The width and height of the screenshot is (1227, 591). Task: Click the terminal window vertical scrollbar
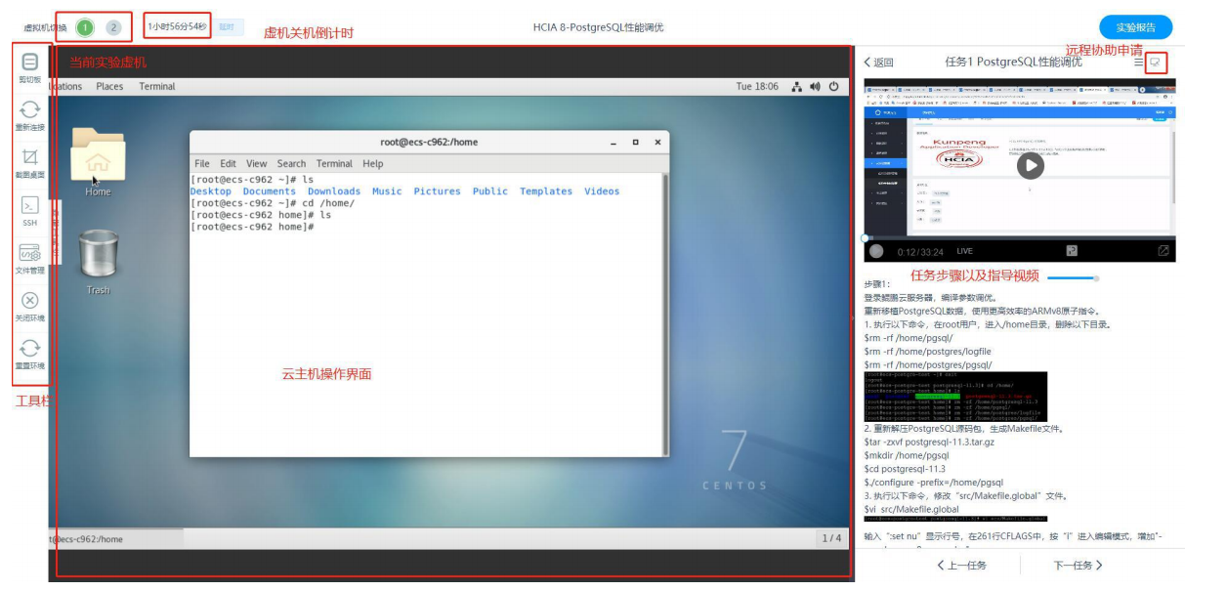pos(665,313)
